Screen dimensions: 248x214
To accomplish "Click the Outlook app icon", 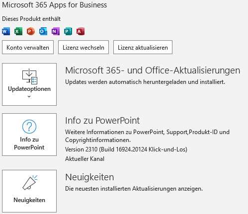I will pyautogui.click(x=43, y=31).
